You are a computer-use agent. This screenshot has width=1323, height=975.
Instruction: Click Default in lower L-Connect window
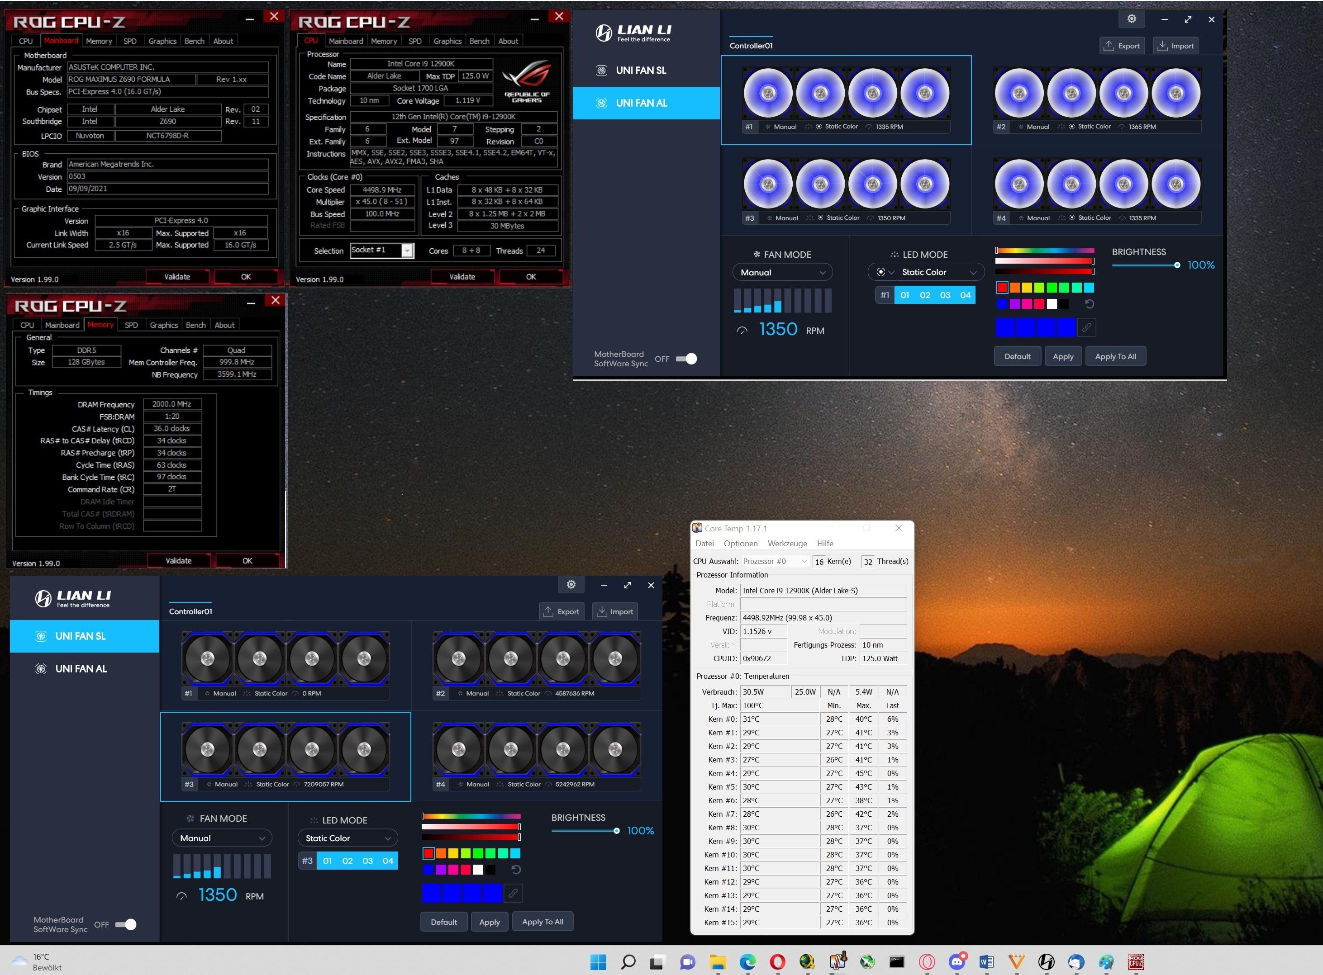click(x=443, y=922)
